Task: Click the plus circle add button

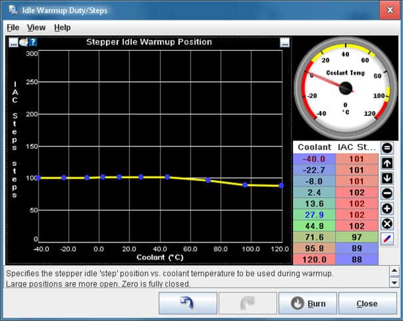Action: (x=386, y=208)
